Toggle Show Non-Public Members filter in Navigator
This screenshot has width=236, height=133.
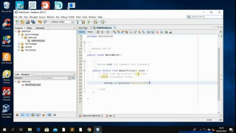[x=33, y=115]
